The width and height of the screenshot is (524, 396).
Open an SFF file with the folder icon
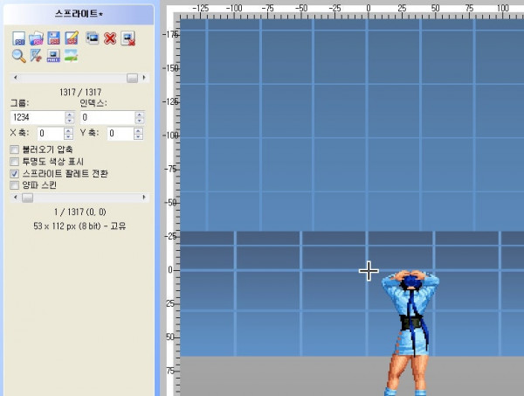[x=36, y=38]
